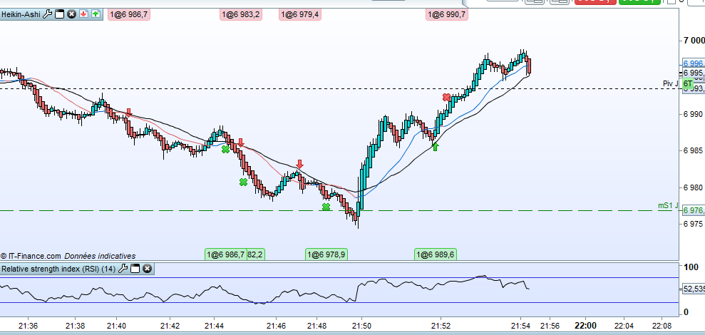Click the green X marker on the mS1 J line

(326, 207)
